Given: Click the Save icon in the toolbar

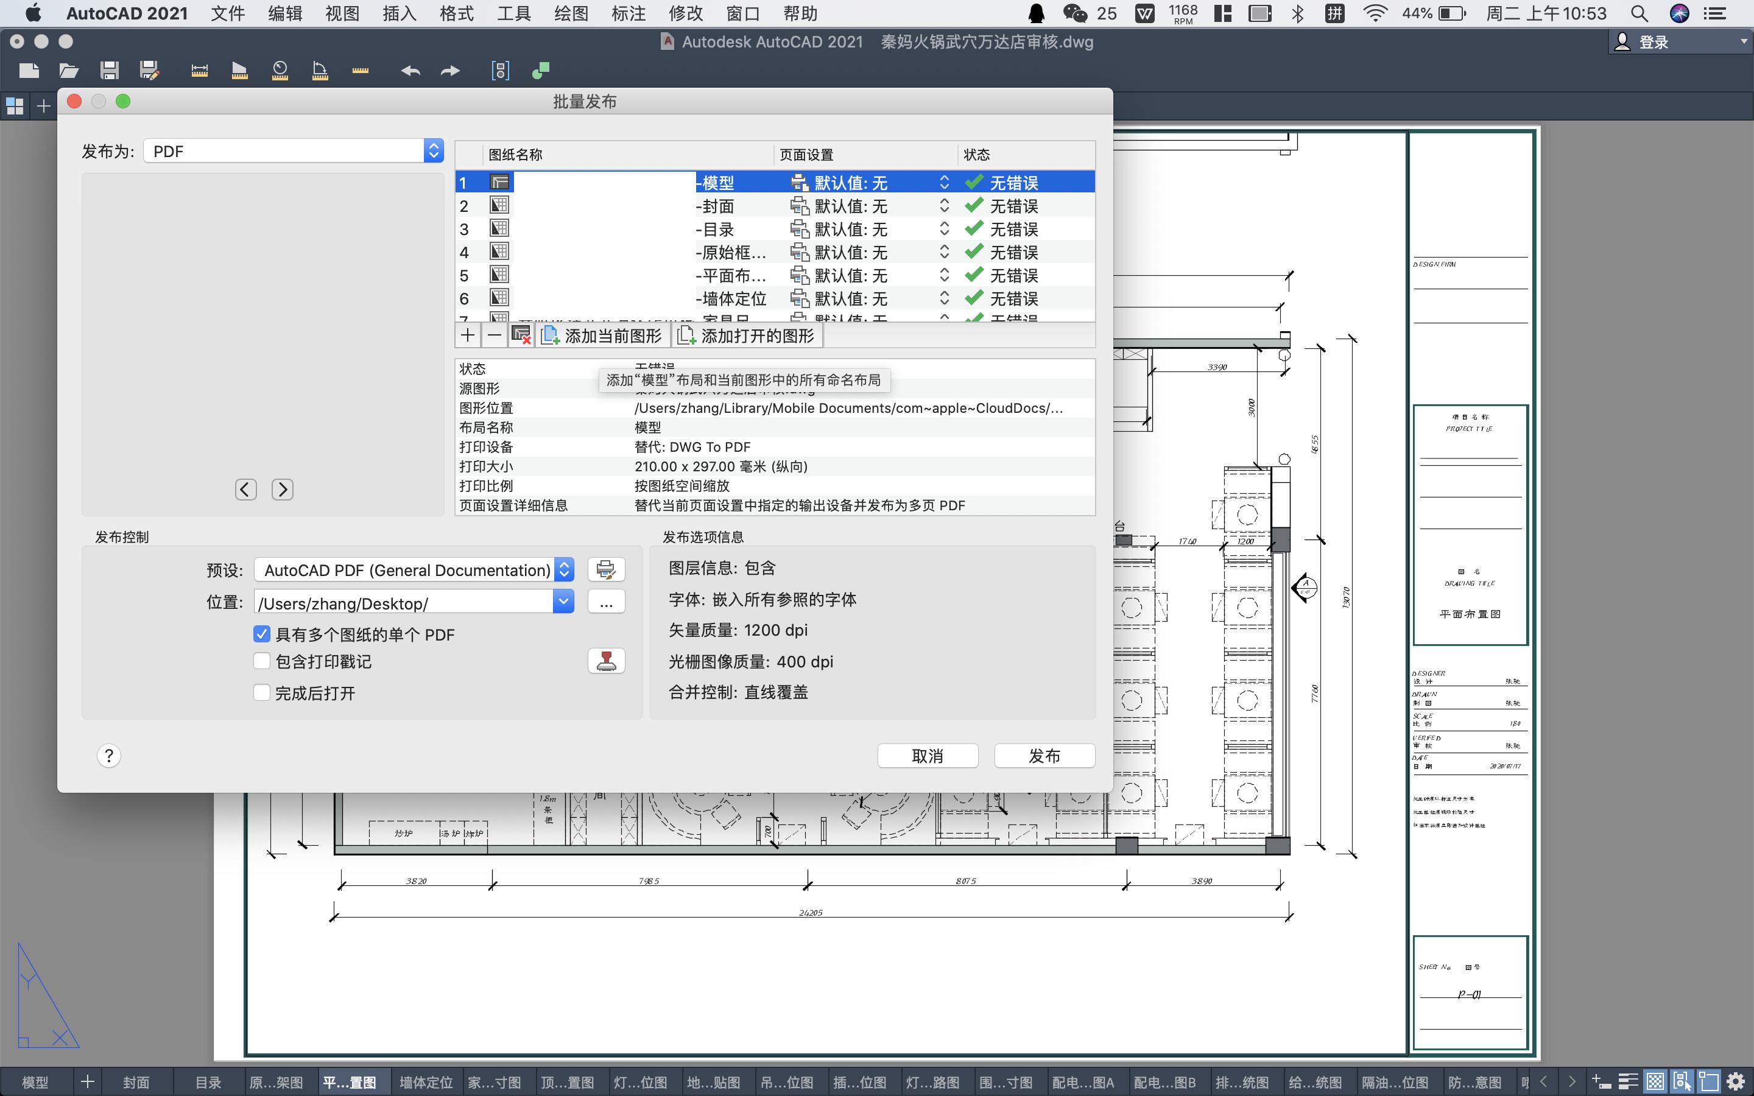Looking at the screenshot, I should (110, 70).
